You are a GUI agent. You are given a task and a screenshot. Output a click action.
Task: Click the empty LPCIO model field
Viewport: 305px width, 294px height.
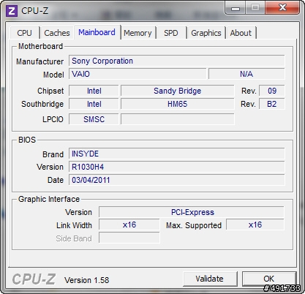[x=178, y=119]
